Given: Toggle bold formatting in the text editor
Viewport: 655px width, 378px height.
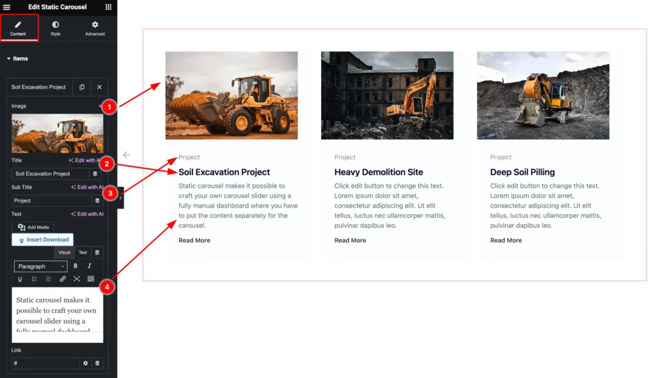Looking at the screenshot, I should (75, 266).
